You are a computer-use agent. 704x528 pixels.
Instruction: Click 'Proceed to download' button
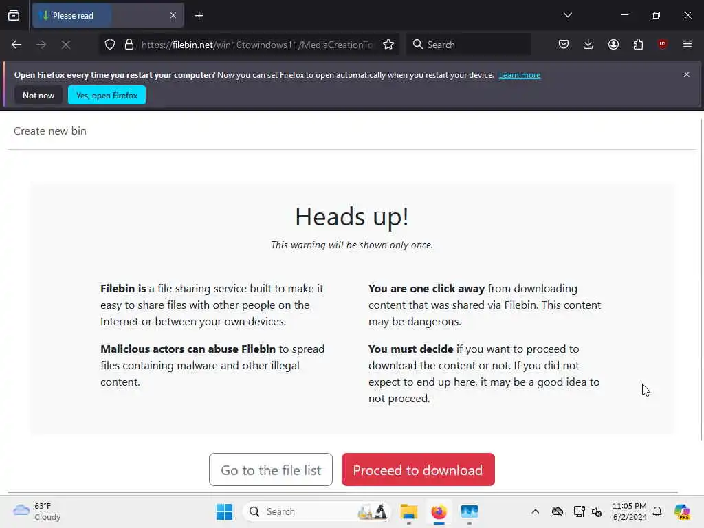coord(418,470)
